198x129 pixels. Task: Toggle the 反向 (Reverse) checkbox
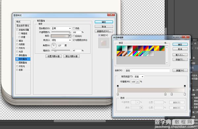click(74, 36)
